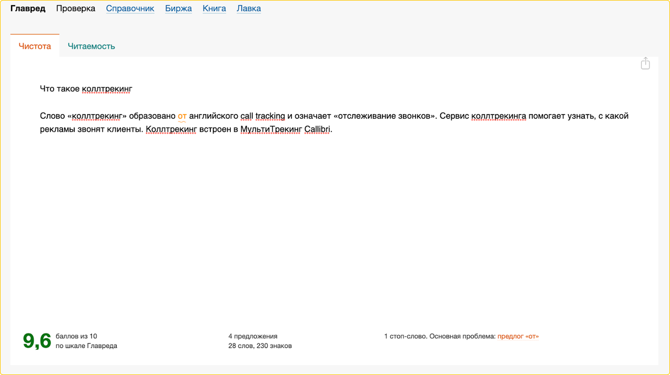Click the Главред logo

[x=28, y=8]
